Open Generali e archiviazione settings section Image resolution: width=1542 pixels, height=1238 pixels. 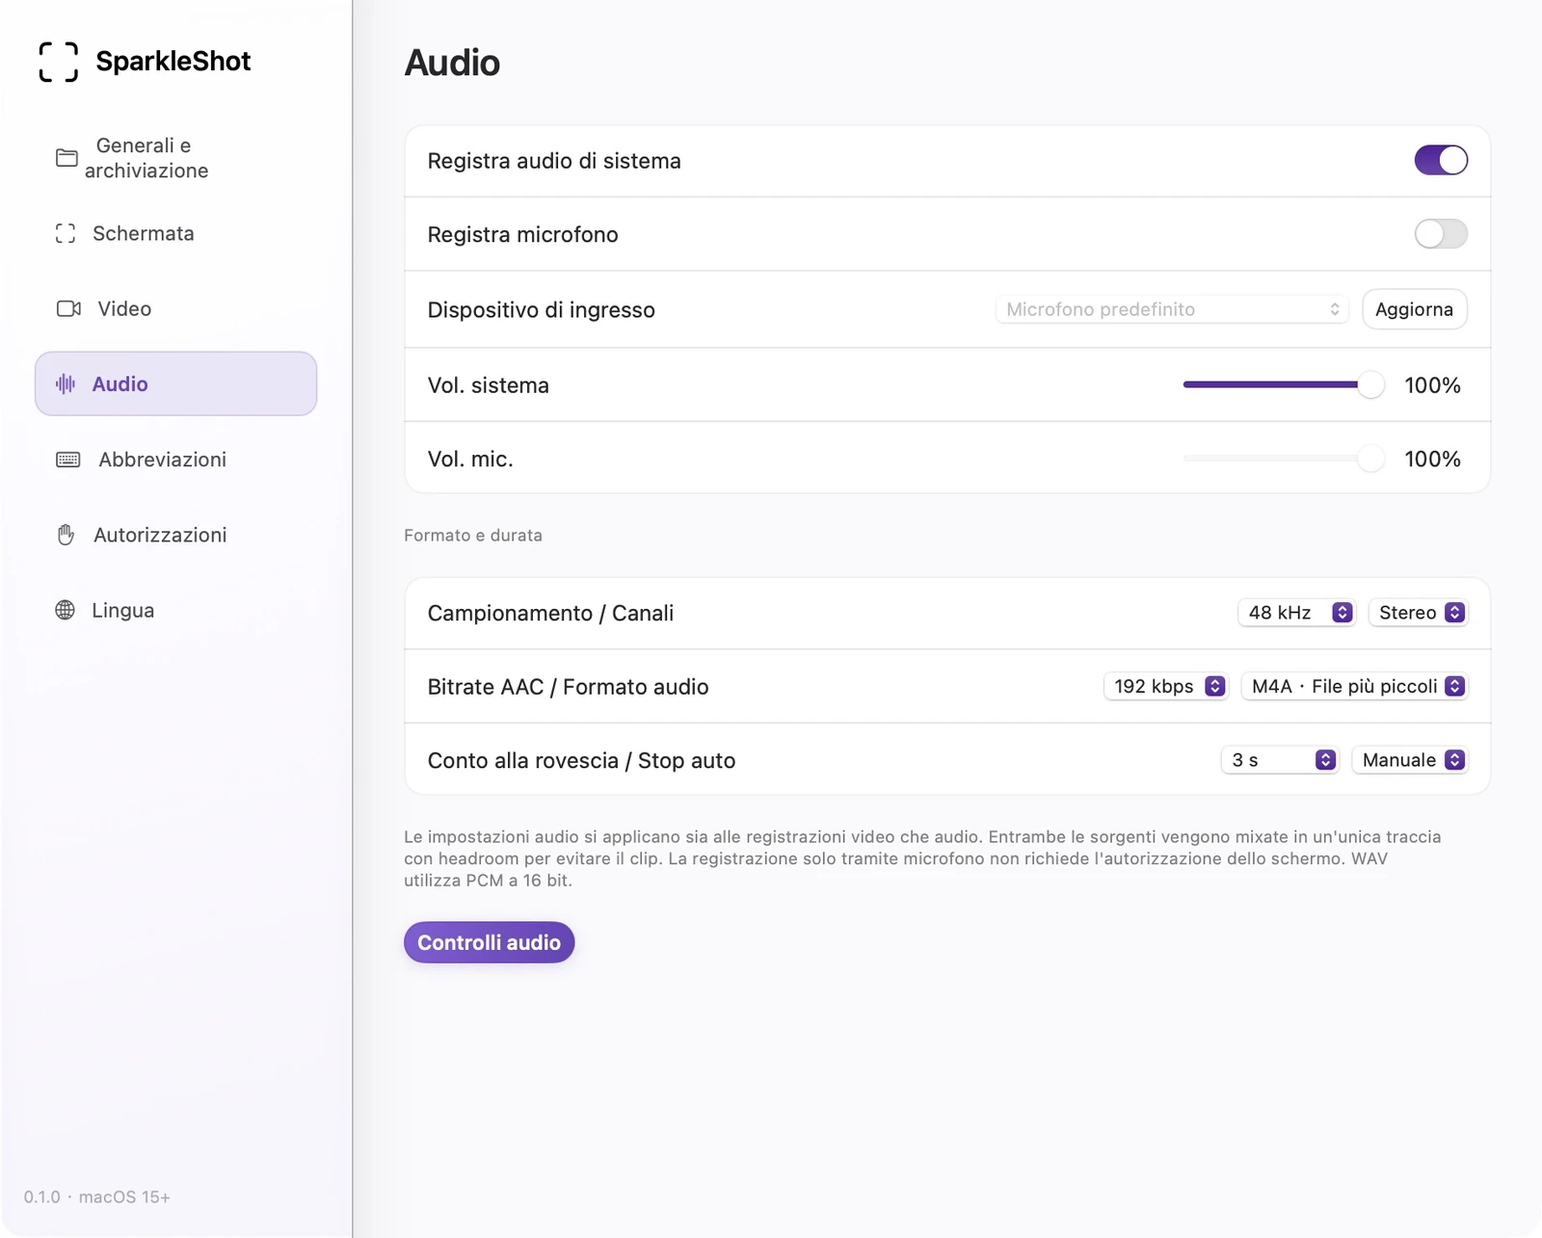175,158
